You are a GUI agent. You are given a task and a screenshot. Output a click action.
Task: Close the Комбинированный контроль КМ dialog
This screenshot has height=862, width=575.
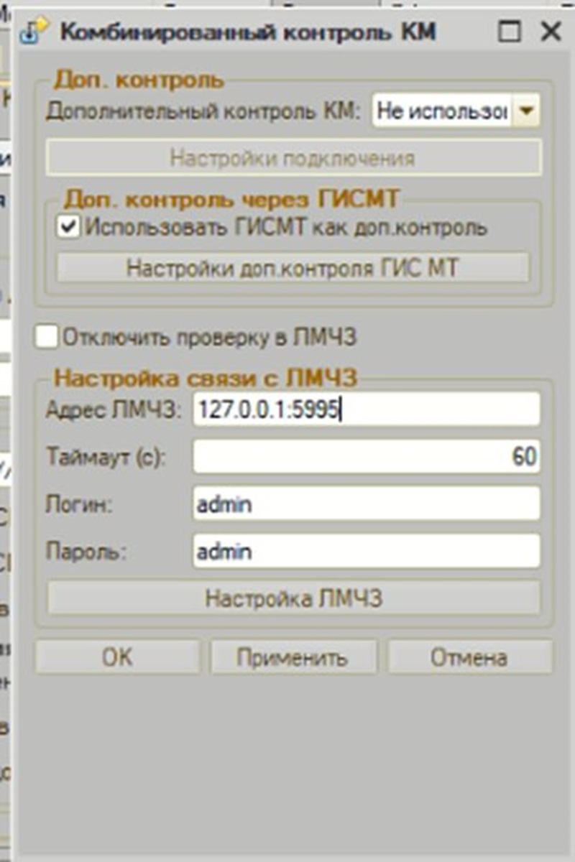pyautogui.click(x=551, y=32)
